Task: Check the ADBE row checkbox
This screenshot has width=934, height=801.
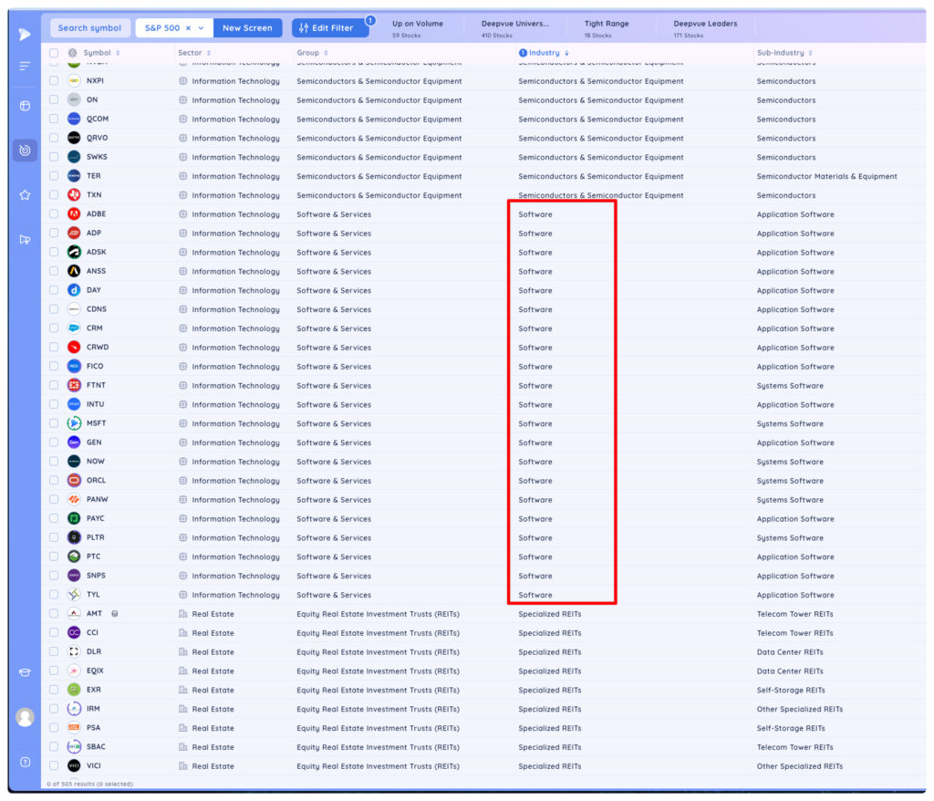Action: pyautogui.click(x=54, y=214)
